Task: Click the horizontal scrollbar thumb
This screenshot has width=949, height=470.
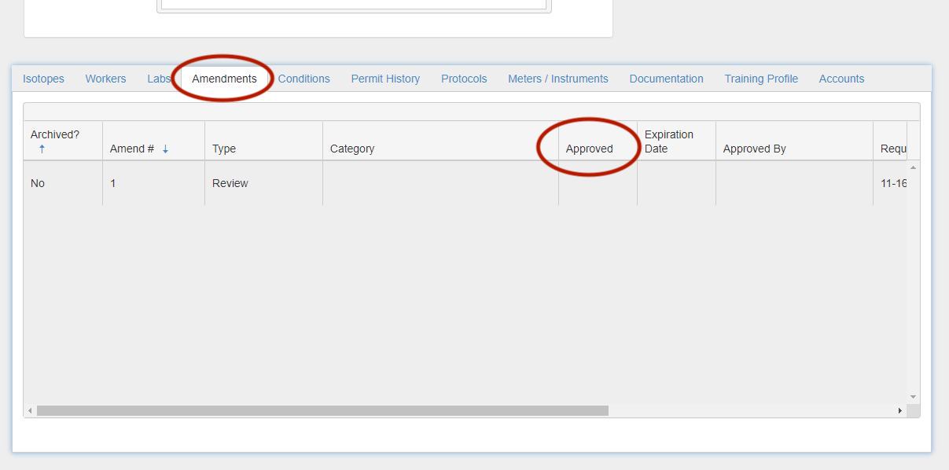Action: click(x=322, y=410)
